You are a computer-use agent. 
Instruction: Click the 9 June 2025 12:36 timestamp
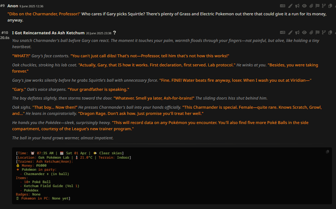click(x=31, y=6)
